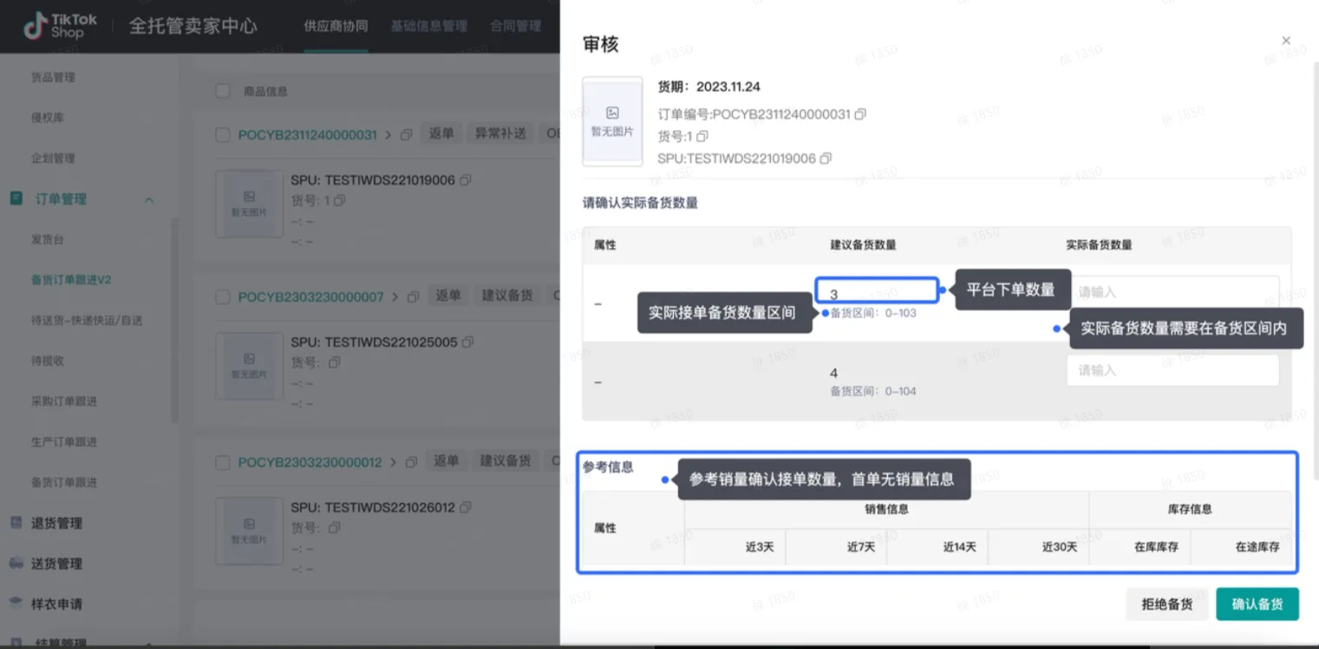Click 返单 tag on order POCYB2311240000031
The image size is (1319, 649).
click(x=441, y=134)
